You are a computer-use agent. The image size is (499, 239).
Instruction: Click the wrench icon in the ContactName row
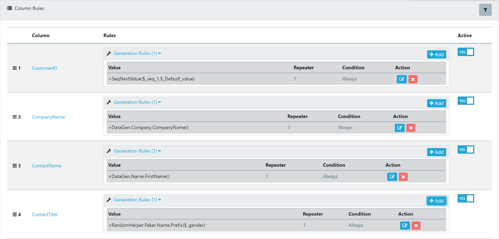pyautogui.click(x=109, y=151)
